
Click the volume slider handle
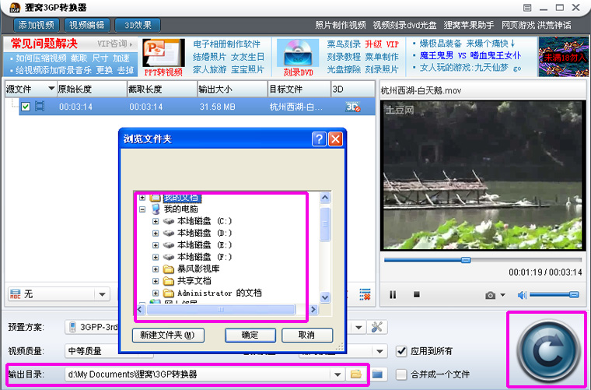pyautogui.click(x=574, y=294)
